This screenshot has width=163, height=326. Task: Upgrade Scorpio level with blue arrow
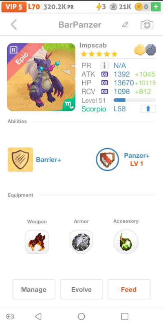[148, 109]
